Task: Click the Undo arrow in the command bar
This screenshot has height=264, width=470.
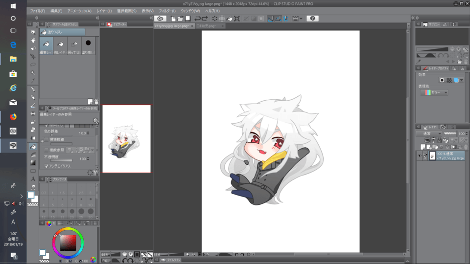Action: 198,19
